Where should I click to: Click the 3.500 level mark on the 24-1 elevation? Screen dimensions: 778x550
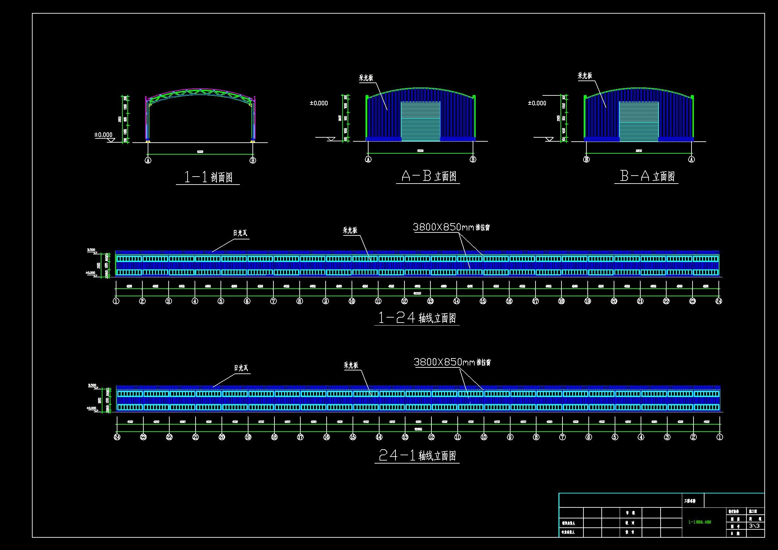(92, 385)
